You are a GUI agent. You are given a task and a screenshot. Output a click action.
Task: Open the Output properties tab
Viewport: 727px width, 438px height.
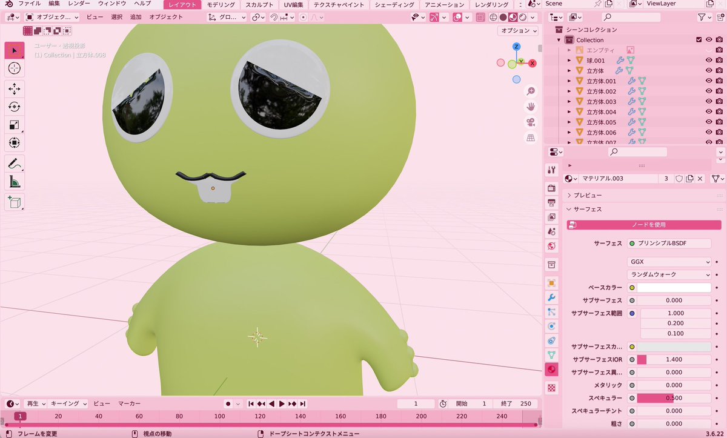pos(551,203)
